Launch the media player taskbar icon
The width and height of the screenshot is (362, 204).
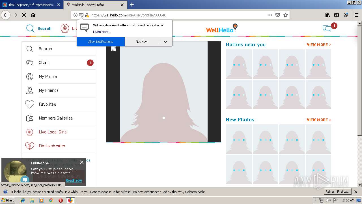pos(42,200)
